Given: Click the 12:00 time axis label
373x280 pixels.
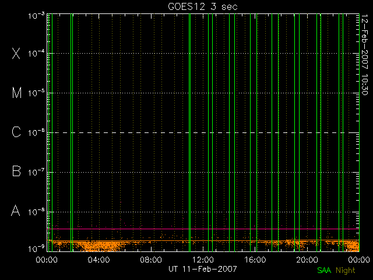Looking at the screenshot, I should [x=203, y=260].
